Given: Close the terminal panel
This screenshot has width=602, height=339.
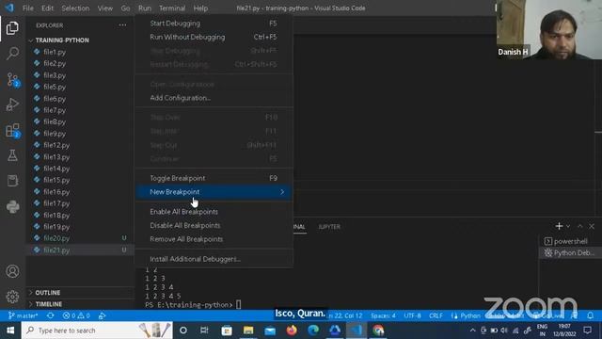Looking at the screenshot, I should point(592,226).
